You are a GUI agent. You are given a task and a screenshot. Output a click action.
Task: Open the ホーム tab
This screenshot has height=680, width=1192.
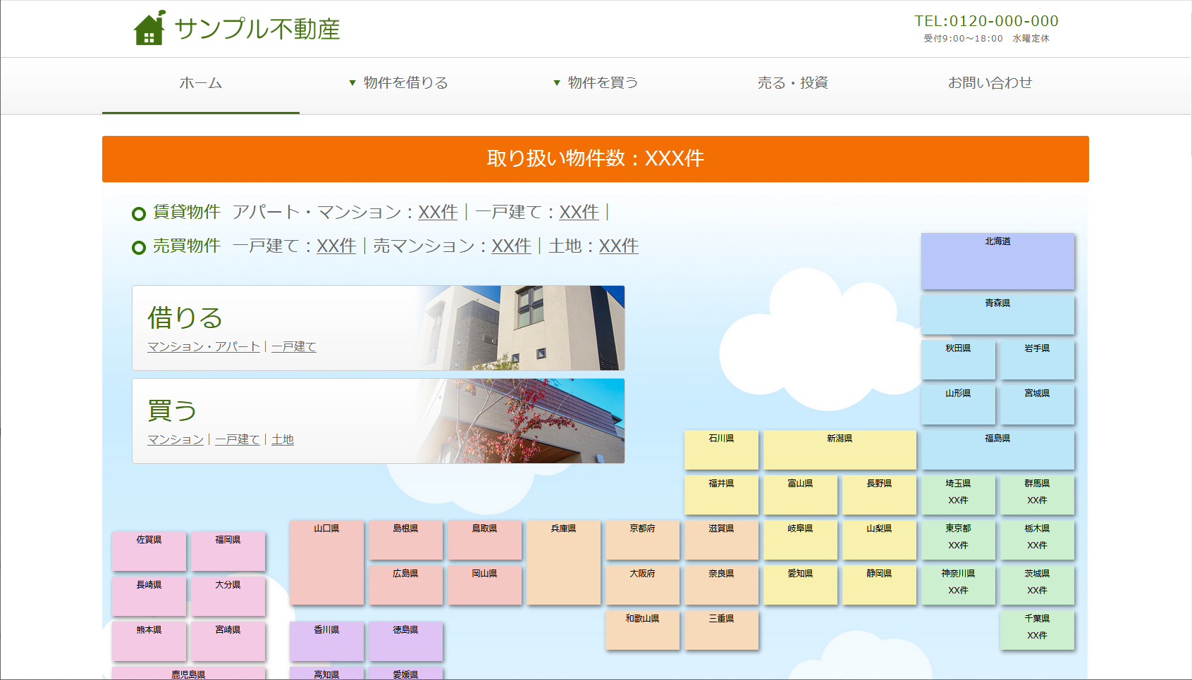[201, 83]
